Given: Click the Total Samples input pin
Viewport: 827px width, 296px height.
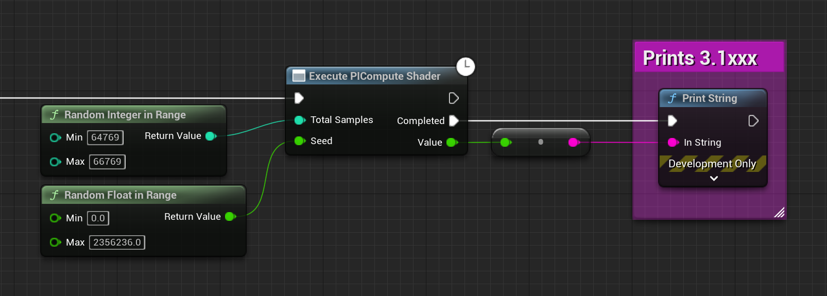Looking at the screenshot, I should click(300, 120).
